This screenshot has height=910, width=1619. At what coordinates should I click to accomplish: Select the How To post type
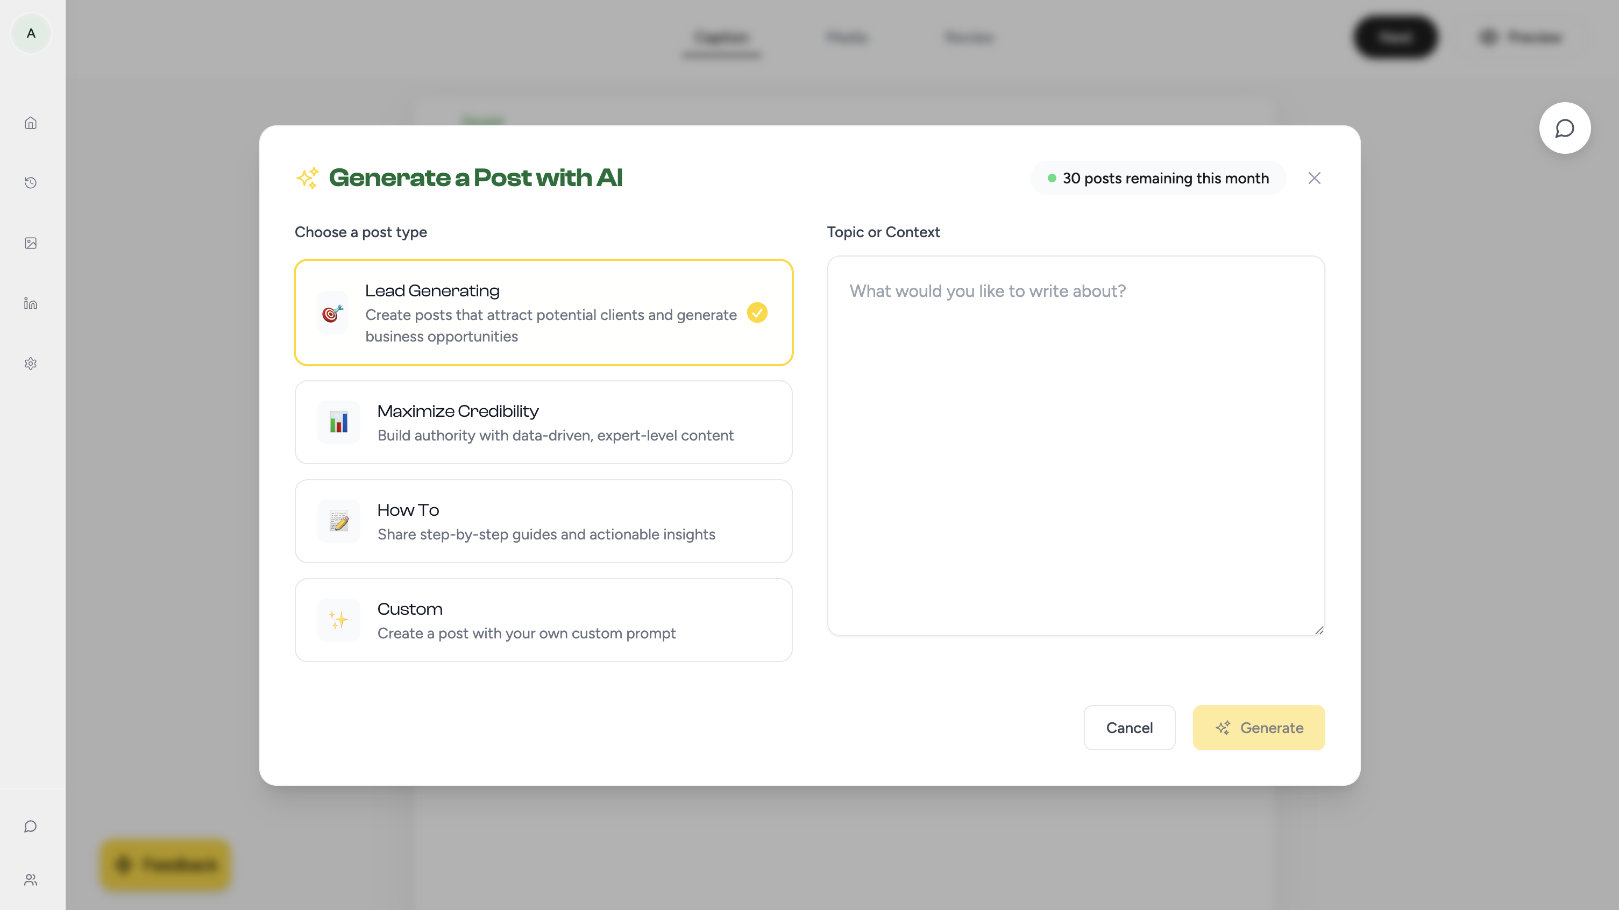click(543, 521)
